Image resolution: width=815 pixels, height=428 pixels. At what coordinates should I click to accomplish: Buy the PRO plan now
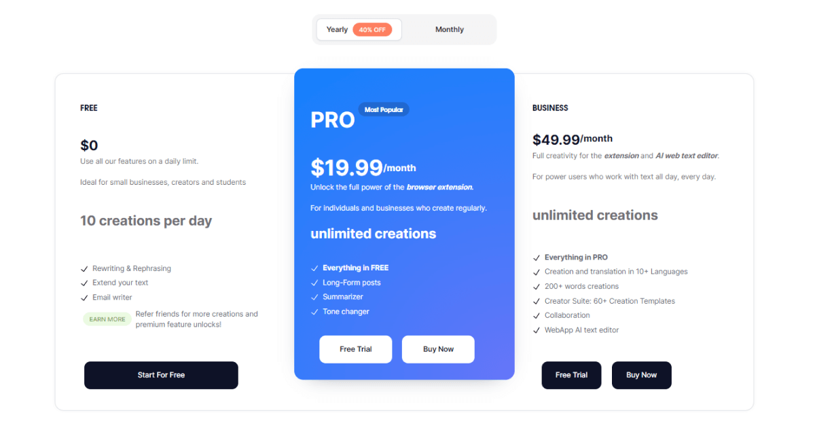click(438, 349)
